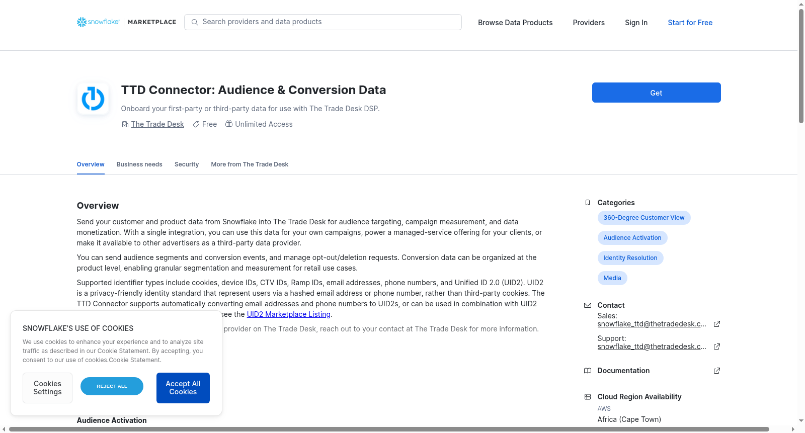Open Sales email external link icon
This screenshot has width=805, height=433.
pyautogui.click(x=717, y=324)
